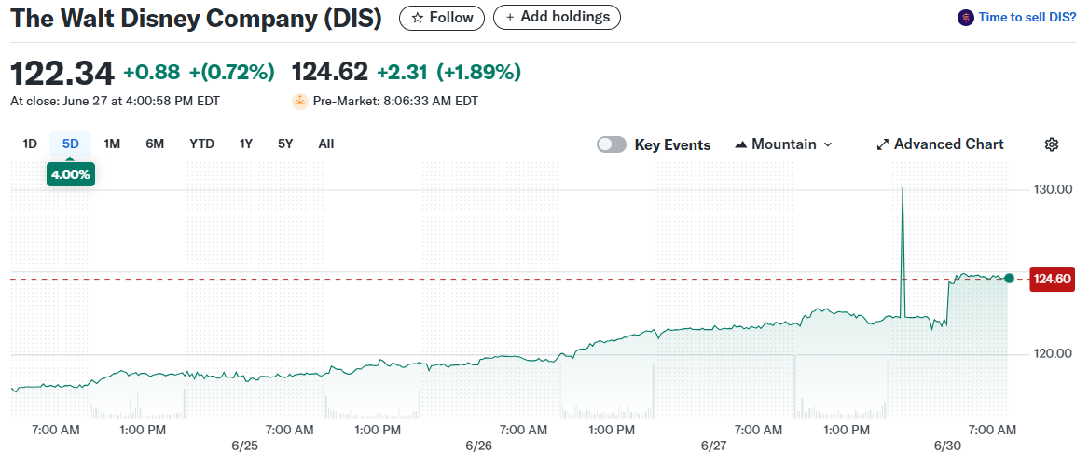This screenshot has height=453, width=1089.
Task: Click the Time to sell DIS icon
Action: click(965, 18)
